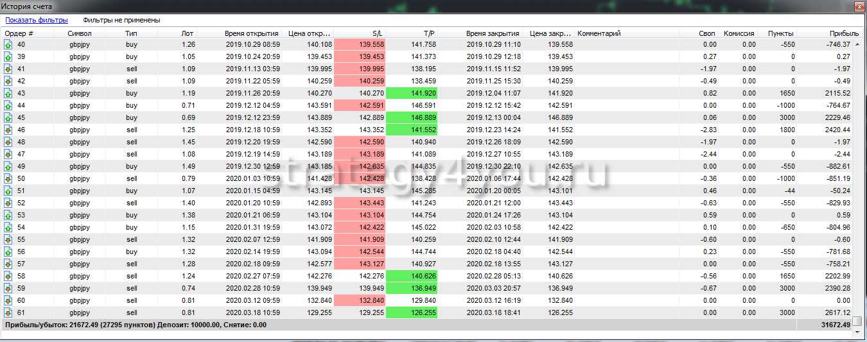Image resolution: width=867 pixels, height=342 pixels.
Task: Click the red S/L cell 139.558
Action: click(x=360, y=45)
